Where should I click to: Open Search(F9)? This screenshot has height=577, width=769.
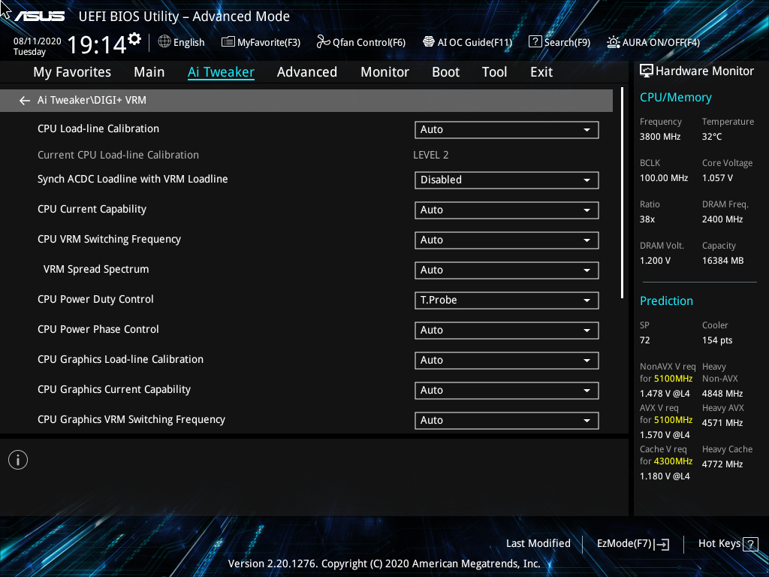tap(559, 42)
